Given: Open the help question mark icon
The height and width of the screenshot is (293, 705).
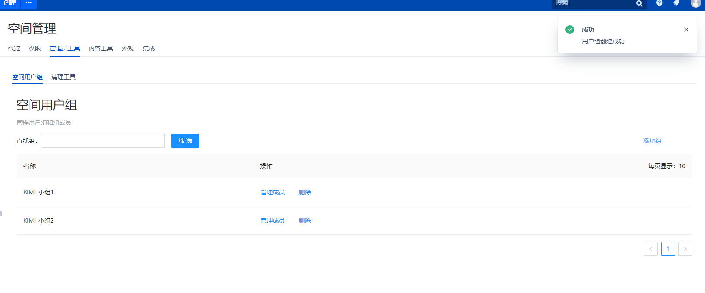Looking at the screenshot, I should [659, 3].
